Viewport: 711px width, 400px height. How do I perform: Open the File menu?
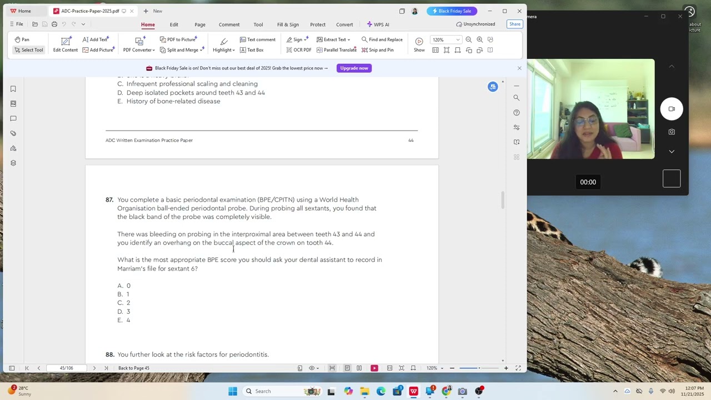click(x=16, y=24)
